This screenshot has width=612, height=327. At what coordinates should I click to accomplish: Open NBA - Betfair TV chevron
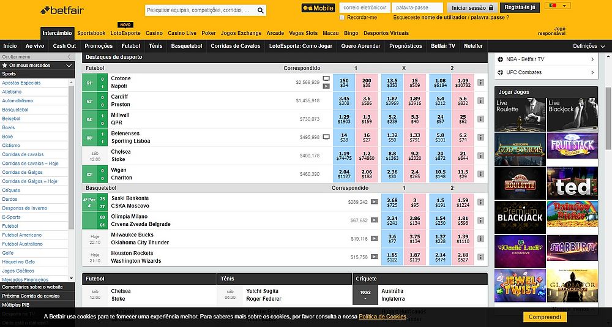(x=592, y=59)
